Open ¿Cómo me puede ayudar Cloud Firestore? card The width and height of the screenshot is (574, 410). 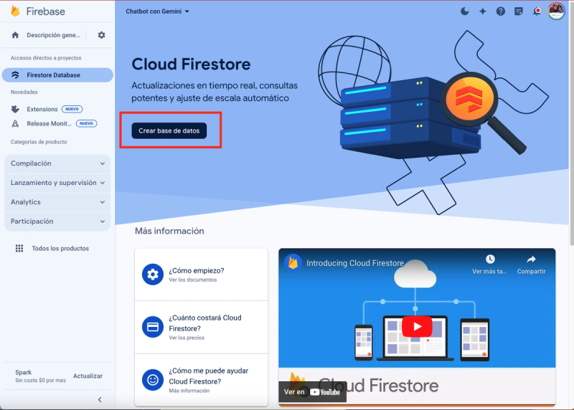(202, 380)
